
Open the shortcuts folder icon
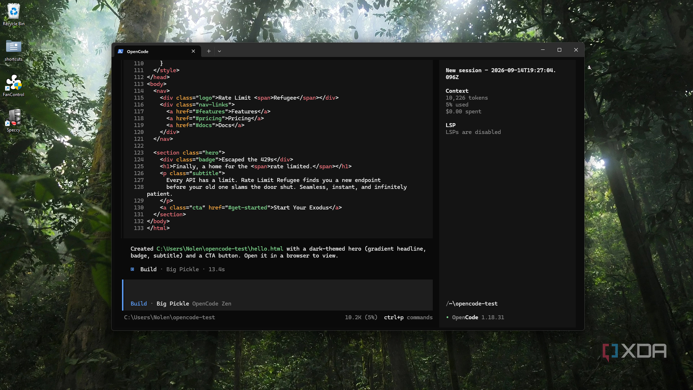point(13,50)
